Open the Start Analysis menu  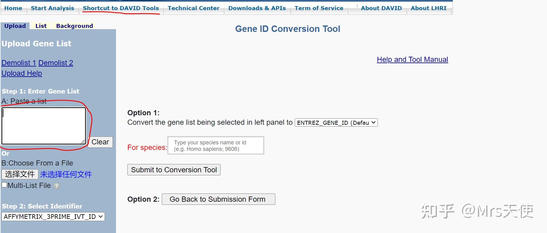coord(53,8)
